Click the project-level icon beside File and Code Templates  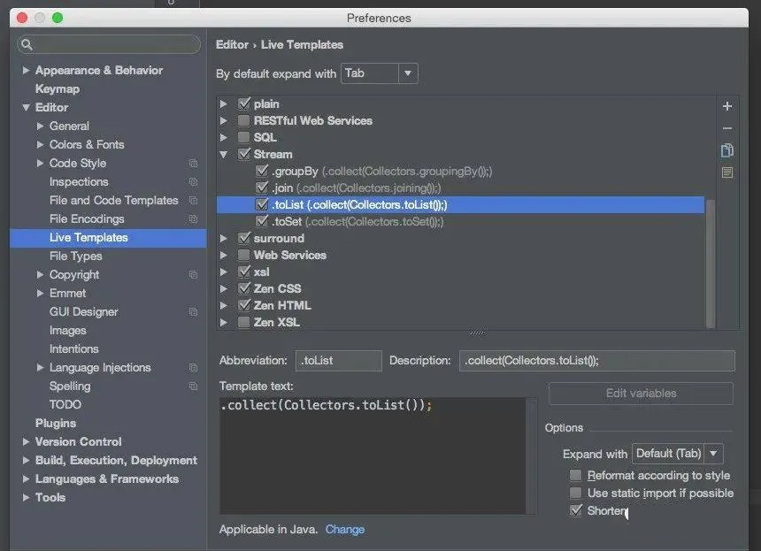point(193,200)
